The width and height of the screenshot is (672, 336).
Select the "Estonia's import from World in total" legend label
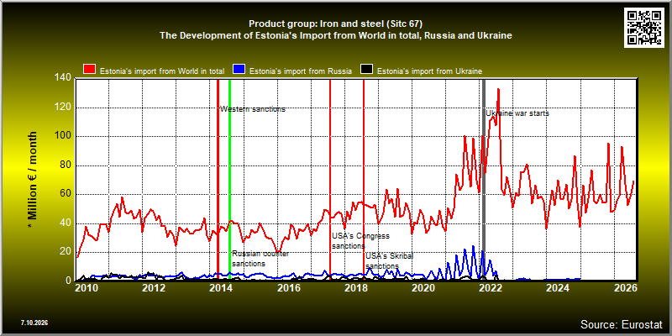(162, 71)
